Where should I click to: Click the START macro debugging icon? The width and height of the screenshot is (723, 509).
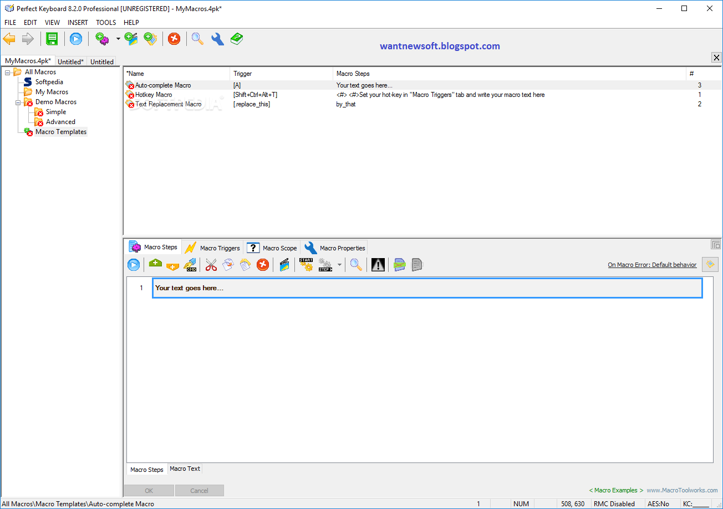306,265
